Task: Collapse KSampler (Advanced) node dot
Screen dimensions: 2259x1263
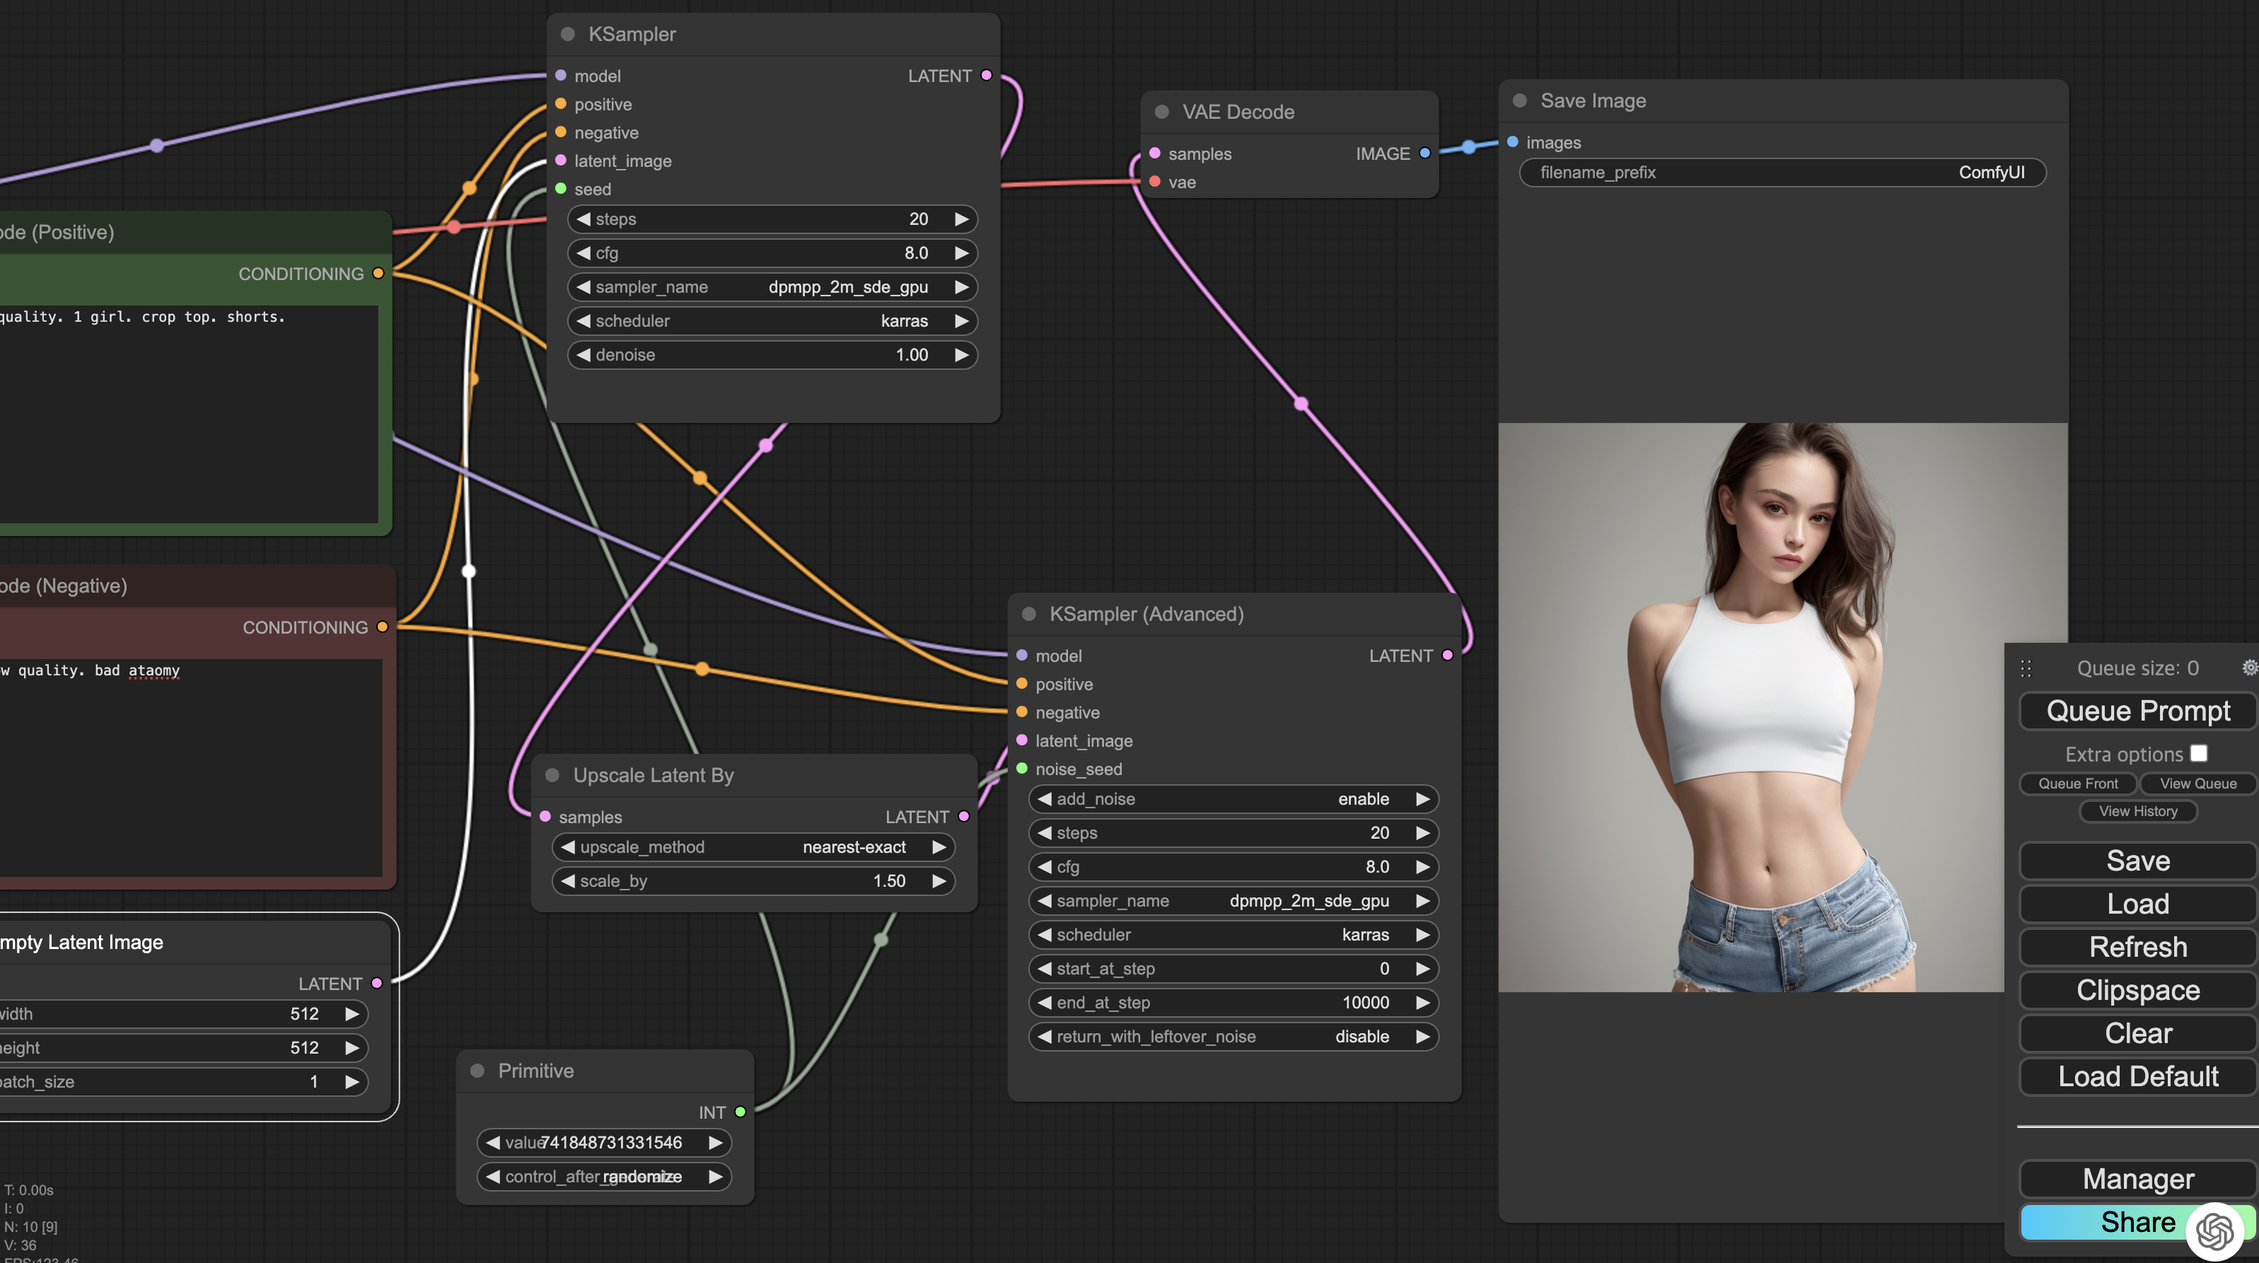Action: [x=1030, y=614]
